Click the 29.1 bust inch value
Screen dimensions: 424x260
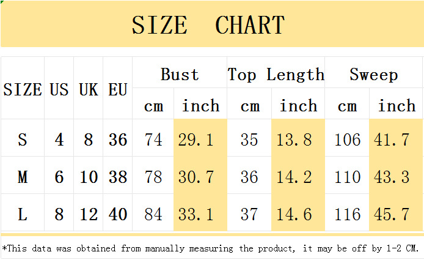click(x=196, y=140)
